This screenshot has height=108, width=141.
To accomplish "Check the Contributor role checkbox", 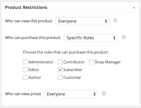I will [x=60, y=62].
